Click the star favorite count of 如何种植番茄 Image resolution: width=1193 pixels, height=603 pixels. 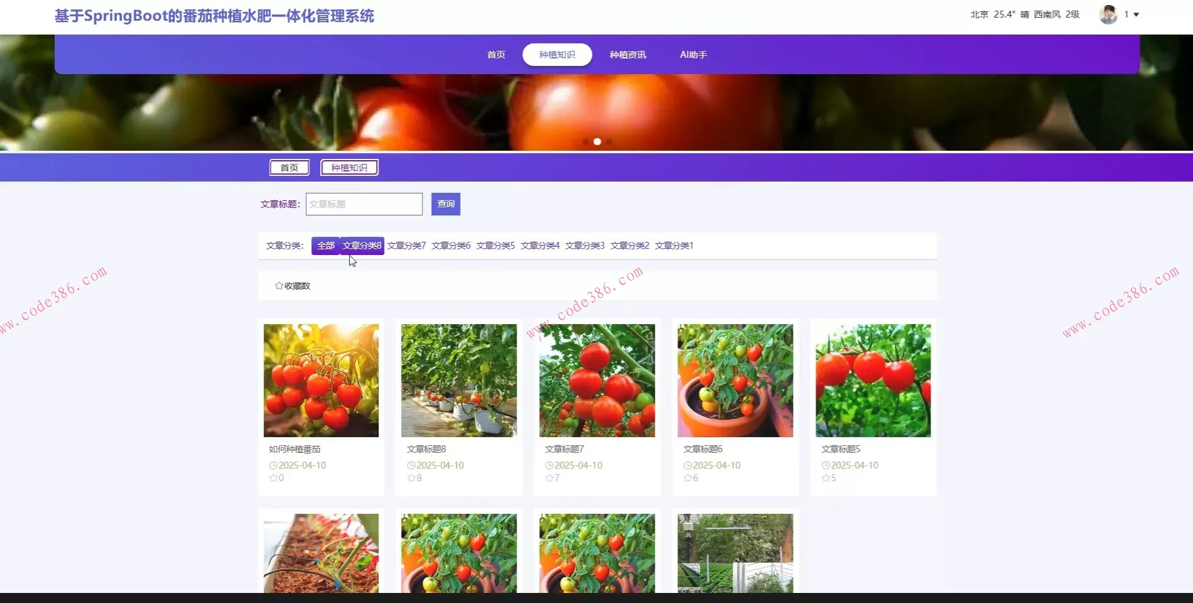pyautogui.click(x=273, y=477)
